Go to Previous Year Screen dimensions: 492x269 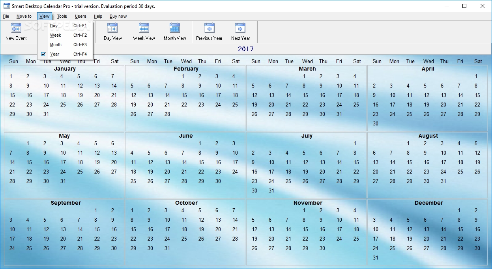coord(210,32)
